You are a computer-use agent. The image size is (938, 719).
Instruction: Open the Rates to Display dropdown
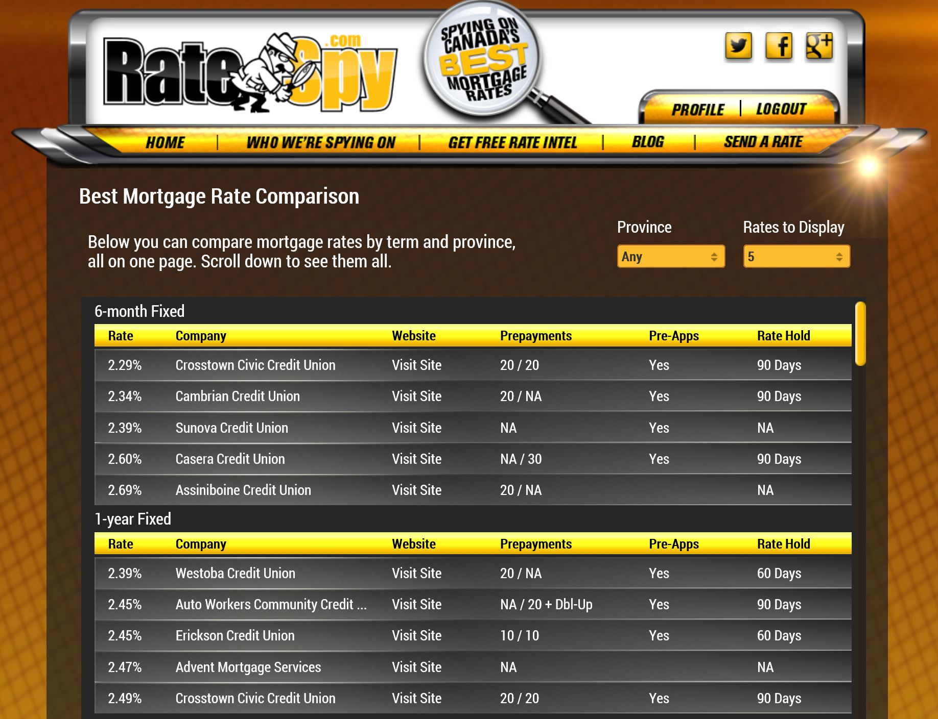796,257
